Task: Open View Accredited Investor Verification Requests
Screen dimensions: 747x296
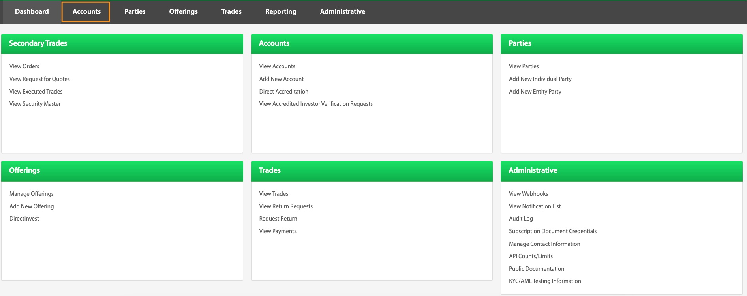Action: click(x=316, y=104)
